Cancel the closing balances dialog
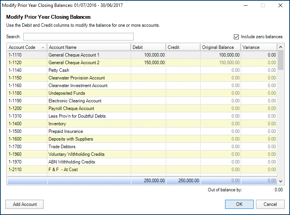 point(270,204)
